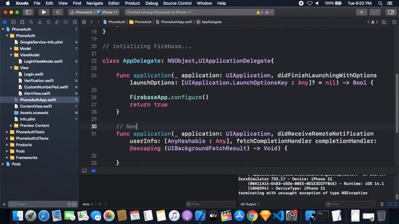The width and height of the screenshot is (399, 224).
Task: Click the purple runtime issue indicator in activity bar
Action: coord(267,12)
